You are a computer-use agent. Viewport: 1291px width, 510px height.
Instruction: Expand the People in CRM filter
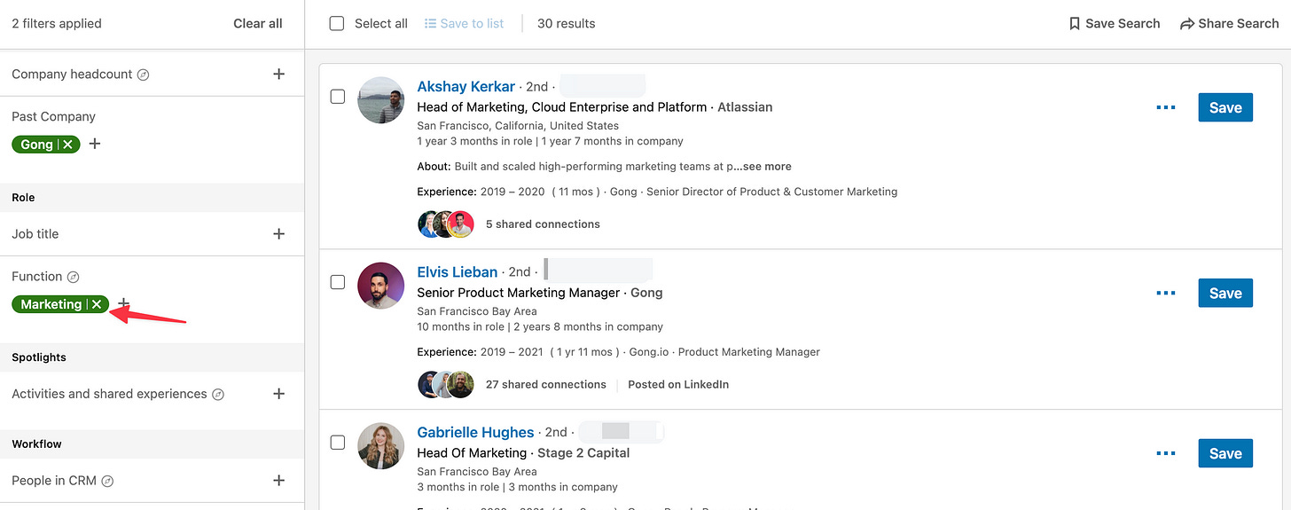[x=278, y=481]
